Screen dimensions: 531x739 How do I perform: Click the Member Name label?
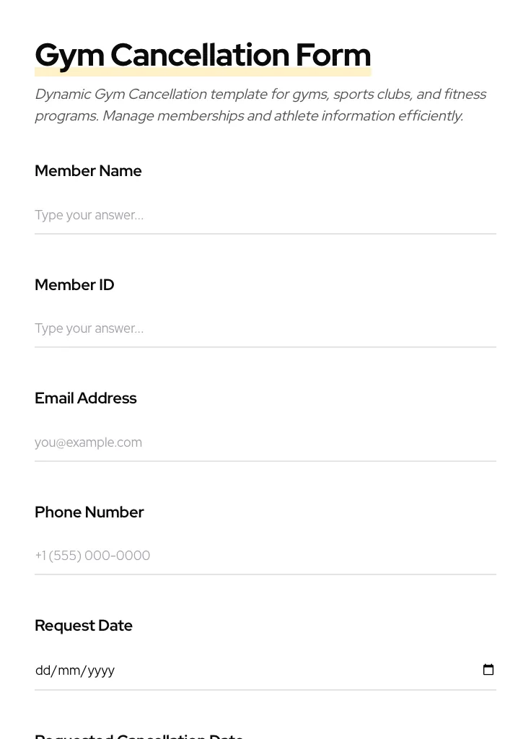pos(88,171)
